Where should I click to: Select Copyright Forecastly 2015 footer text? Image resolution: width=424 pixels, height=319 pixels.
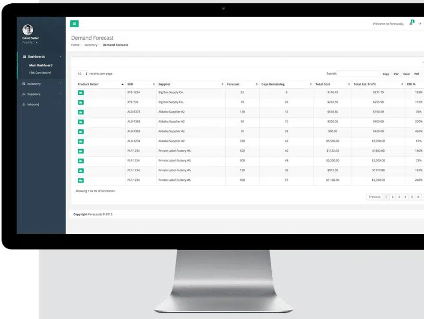93,214
